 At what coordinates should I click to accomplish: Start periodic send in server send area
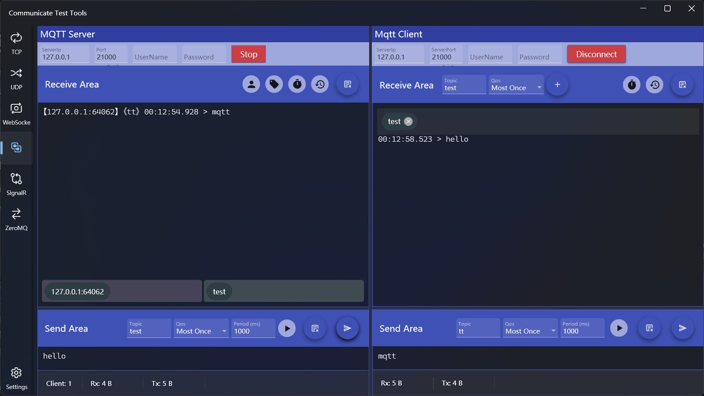(287, 328)
